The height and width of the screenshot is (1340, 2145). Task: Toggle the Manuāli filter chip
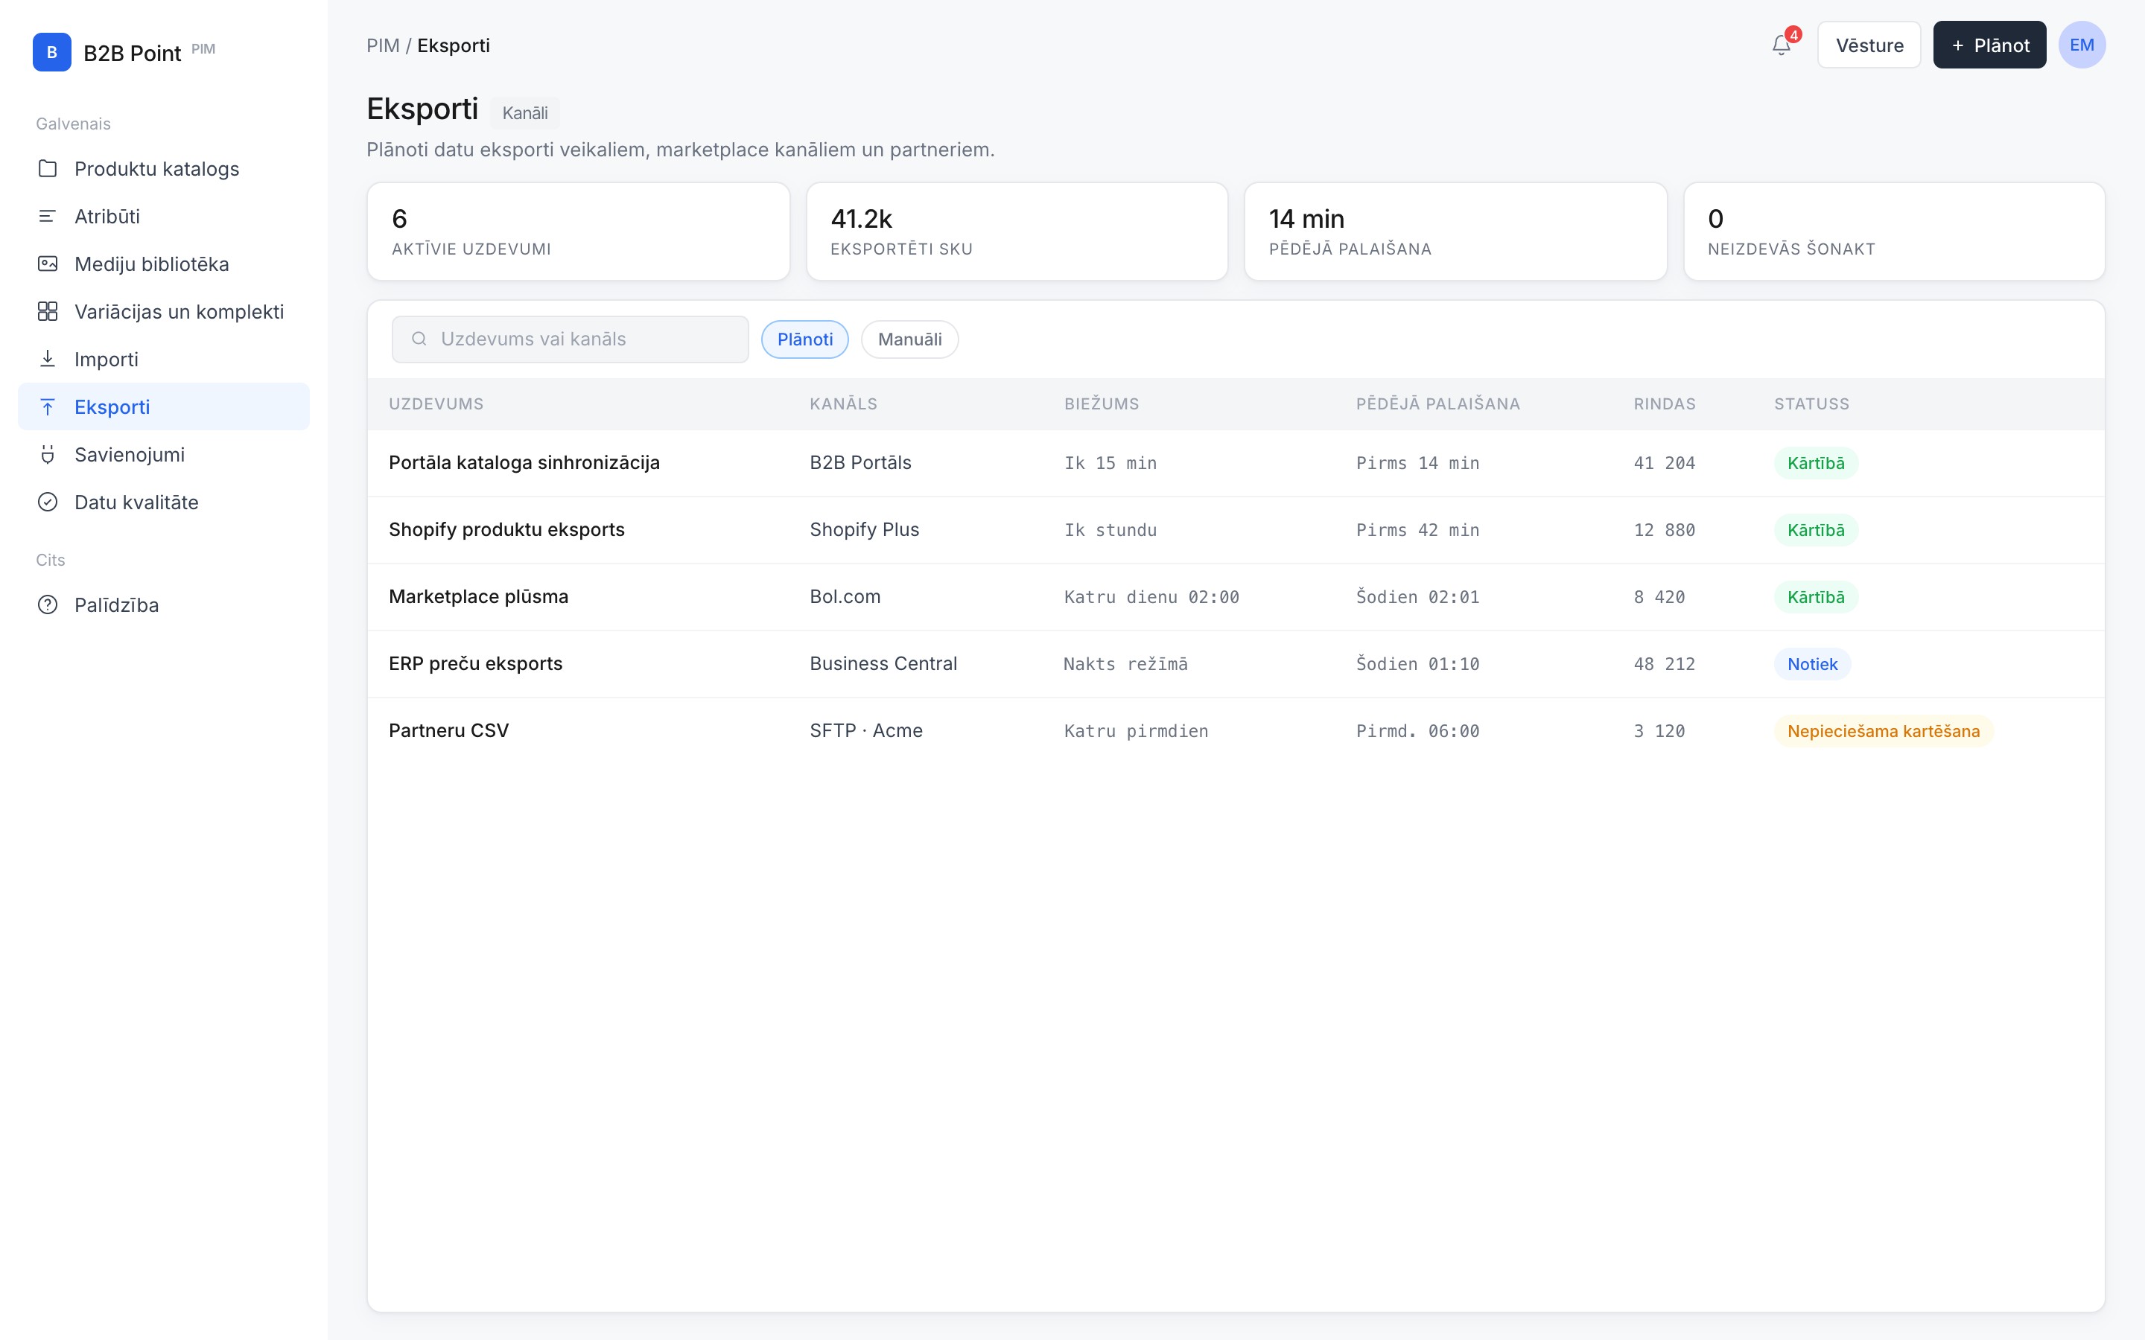point(909,339)
